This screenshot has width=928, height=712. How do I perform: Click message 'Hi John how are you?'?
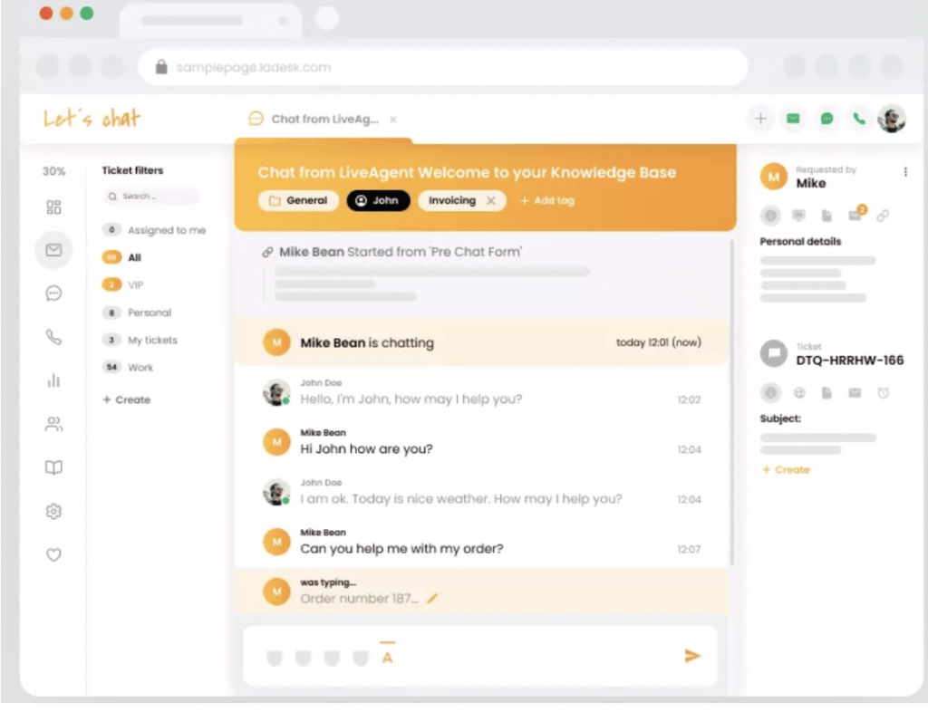pyautogui.click(x=366, y=448)
